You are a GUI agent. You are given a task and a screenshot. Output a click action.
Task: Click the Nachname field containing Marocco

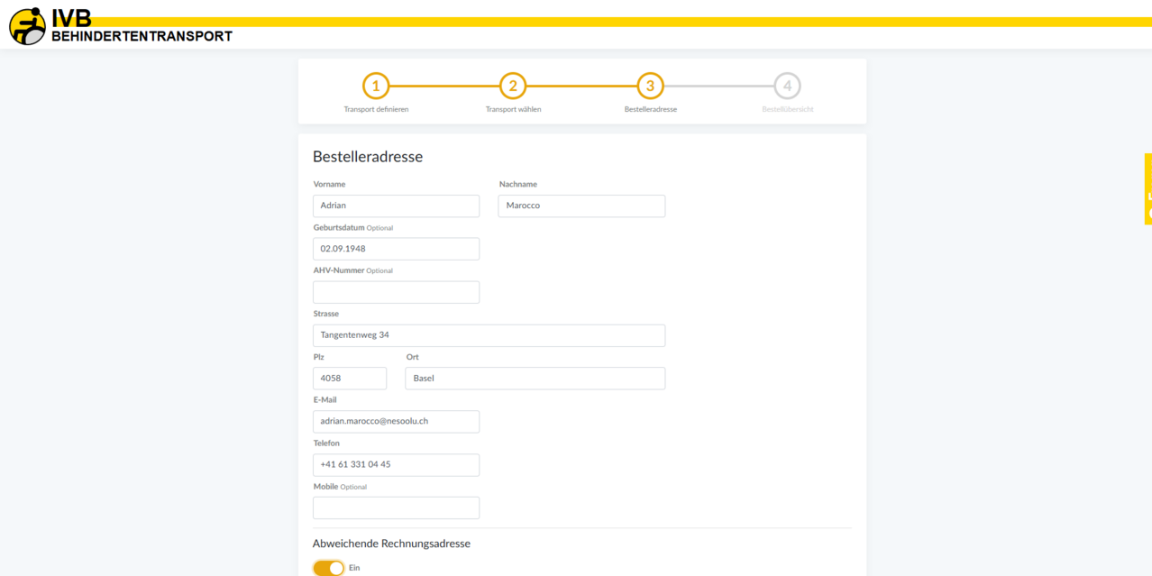581,206
